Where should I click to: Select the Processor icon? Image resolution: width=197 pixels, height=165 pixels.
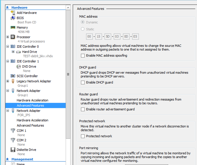(x=13, y=37)
